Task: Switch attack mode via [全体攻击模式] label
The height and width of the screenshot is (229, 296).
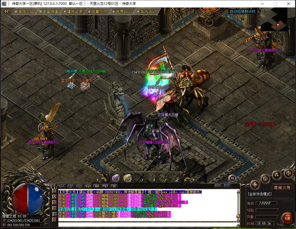Action: pyautogui.click(x=260, y=194)
